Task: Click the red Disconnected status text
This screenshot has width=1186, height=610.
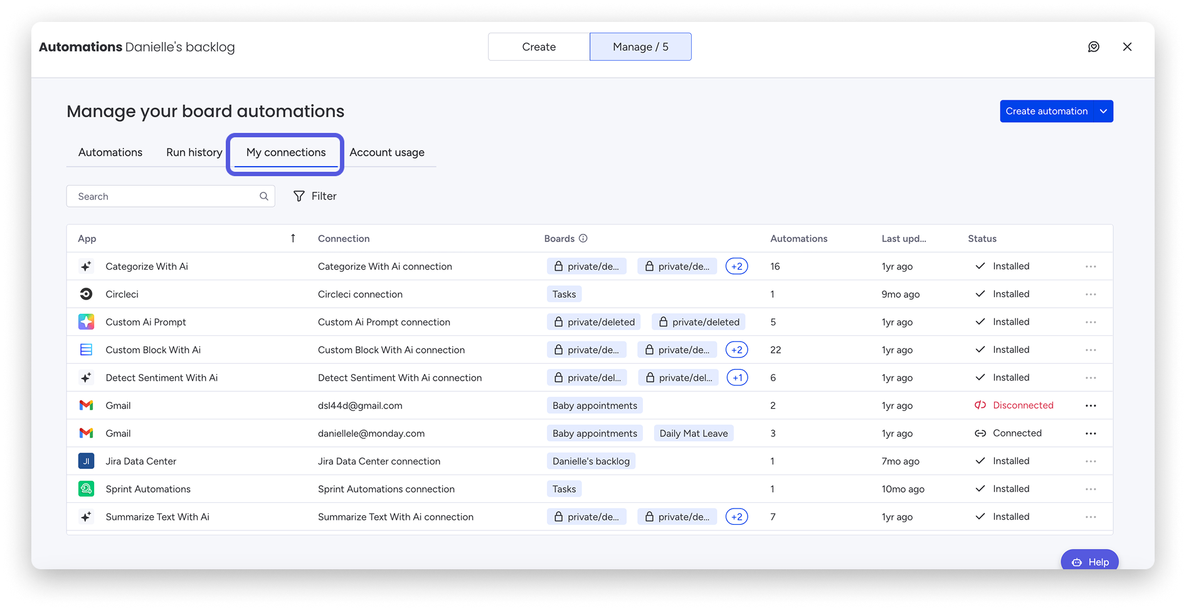Action: pos(1023,405)
